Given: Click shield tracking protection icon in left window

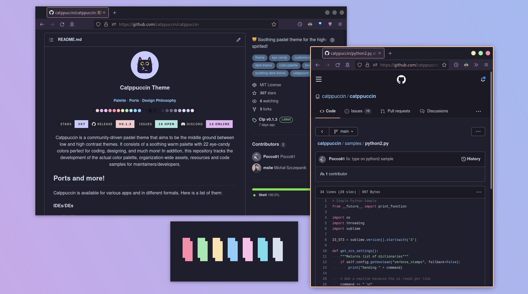Looking at the screenshot, I should pos(98,24).
